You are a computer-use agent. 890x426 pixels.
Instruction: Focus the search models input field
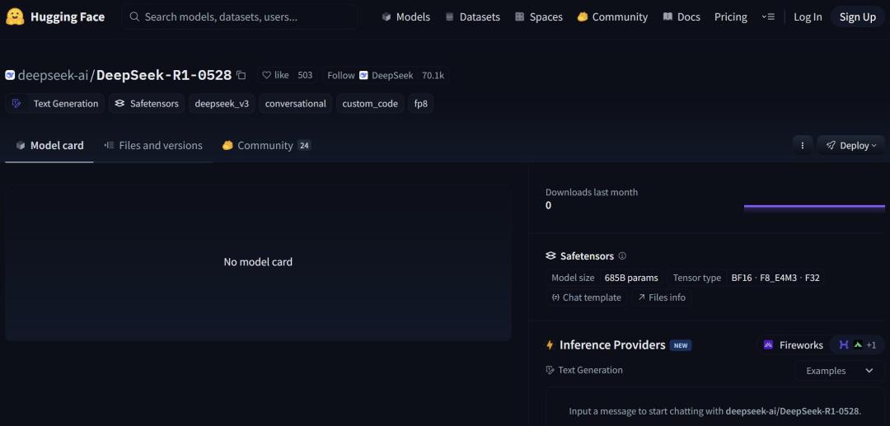tap(240, 17)
